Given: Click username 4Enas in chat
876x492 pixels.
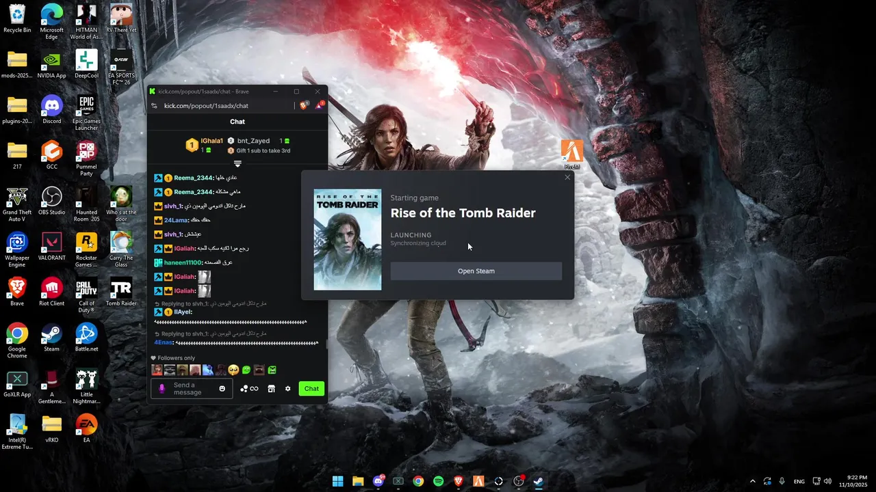Looking at the screenshot, I should (x=164, y=342).
